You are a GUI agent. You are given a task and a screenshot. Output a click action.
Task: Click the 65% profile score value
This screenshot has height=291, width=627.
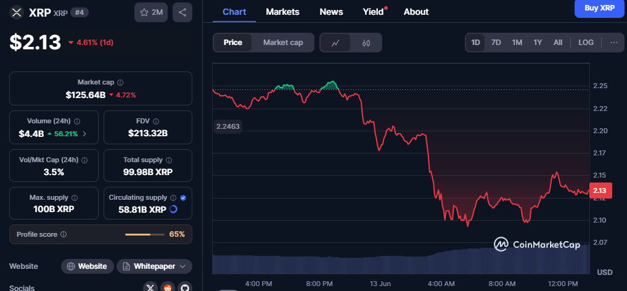pos(177,234)
